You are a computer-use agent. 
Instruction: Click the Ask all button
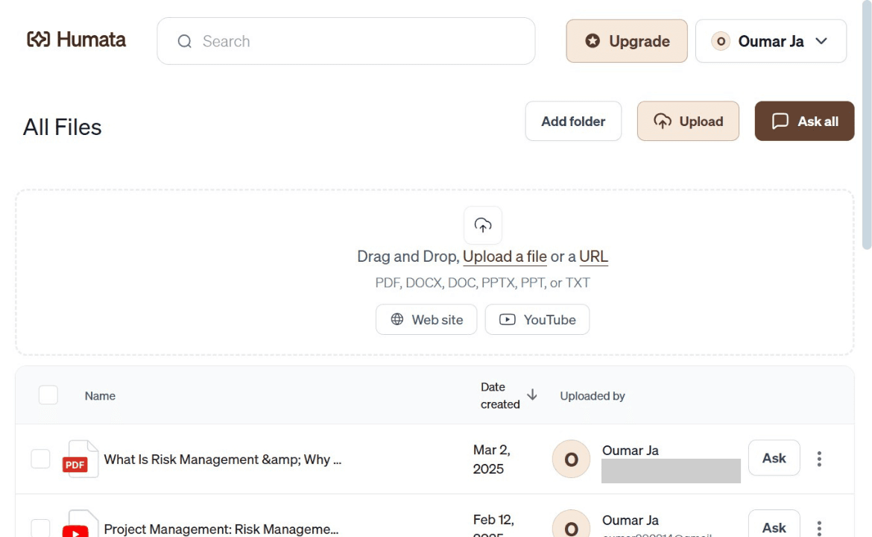click(804, 121)
